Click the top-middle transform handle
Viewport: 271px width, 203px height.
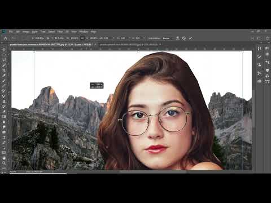pyautogui.click(x=138, y=51)
